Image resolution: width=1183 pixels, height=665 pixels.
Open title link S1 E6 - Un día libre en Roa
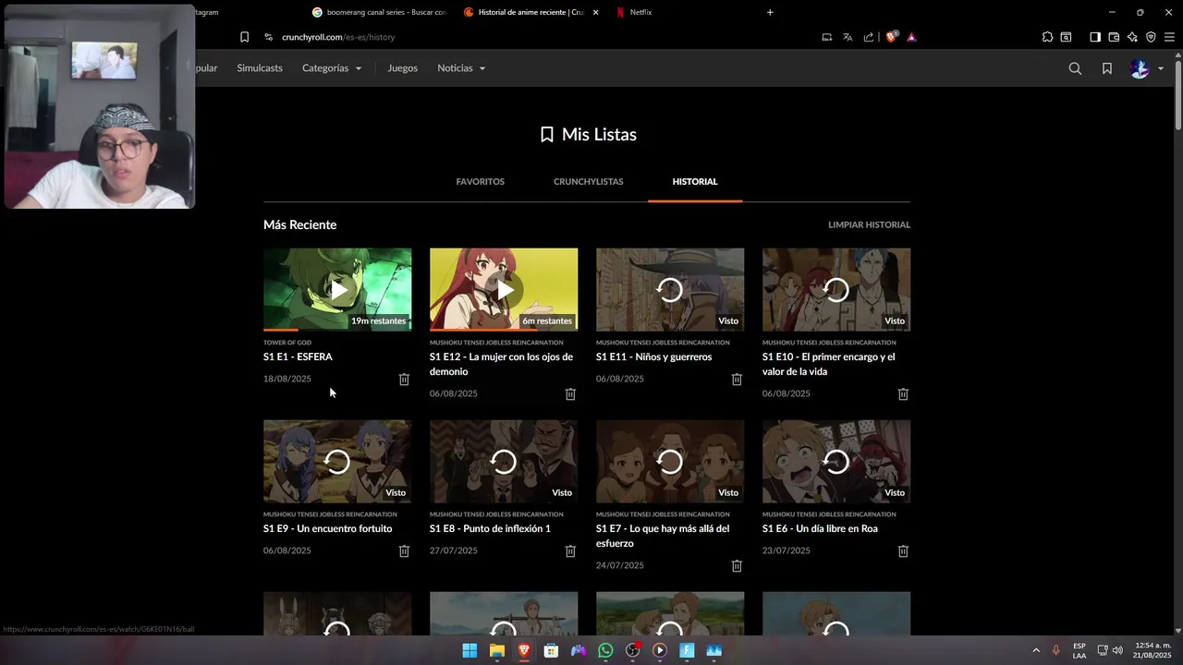[820, 528]
